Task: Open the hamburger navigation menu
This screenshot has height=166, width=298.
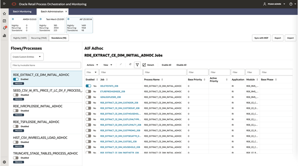Action: tap(4, 4)
